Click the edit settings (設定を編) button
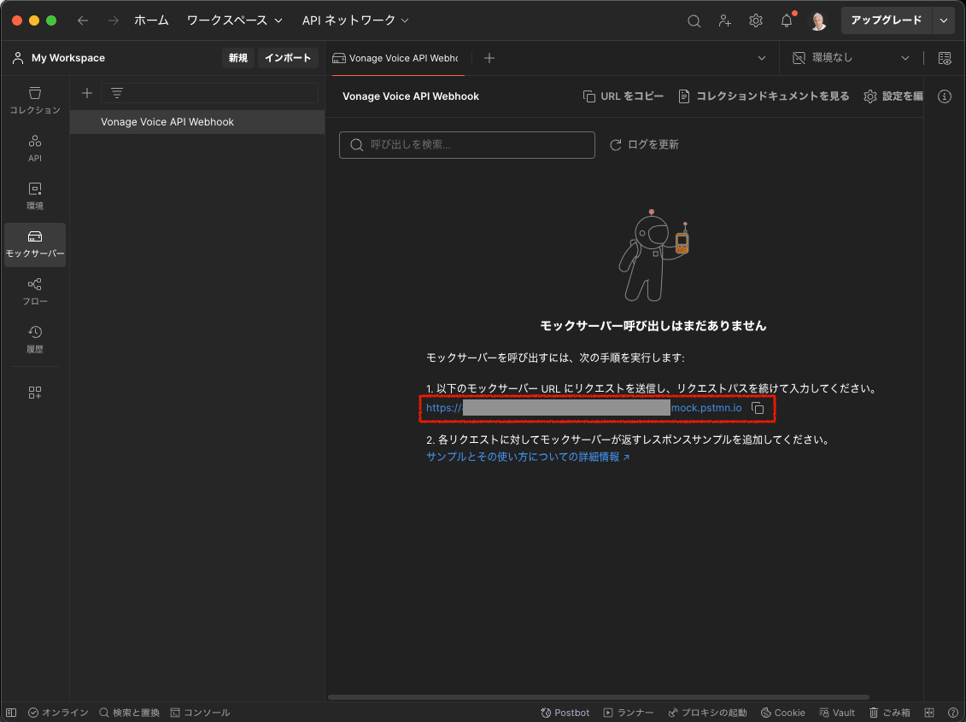The width and height of the screenshot is (966, 722). tap(893, 96)
